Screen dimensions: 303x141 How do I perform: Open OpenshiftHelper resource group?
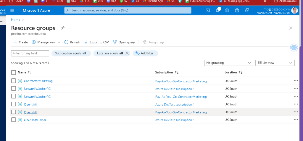35,120
